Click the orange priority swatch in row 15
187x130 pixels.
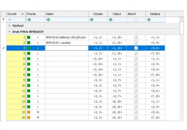[x=29, y=112]
